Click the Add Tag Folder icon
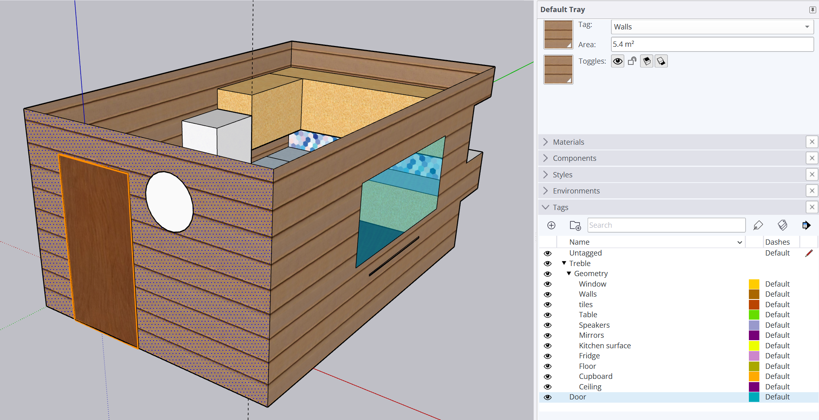 tap(575, 225)
